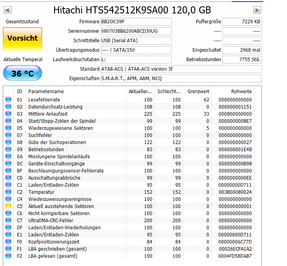Select the serial number field 080703BB6200ABCD30UG
Viewport: 287px width, 266px height.
coord(136,31)
